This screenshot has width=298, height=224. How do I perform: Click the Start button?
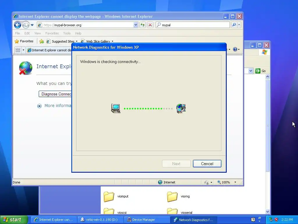[14, 220]
